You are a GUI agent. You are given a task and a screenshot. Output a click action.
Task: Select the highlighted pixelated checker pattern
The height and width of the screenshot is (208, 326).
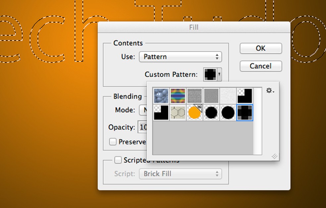[x=245, y=113]
